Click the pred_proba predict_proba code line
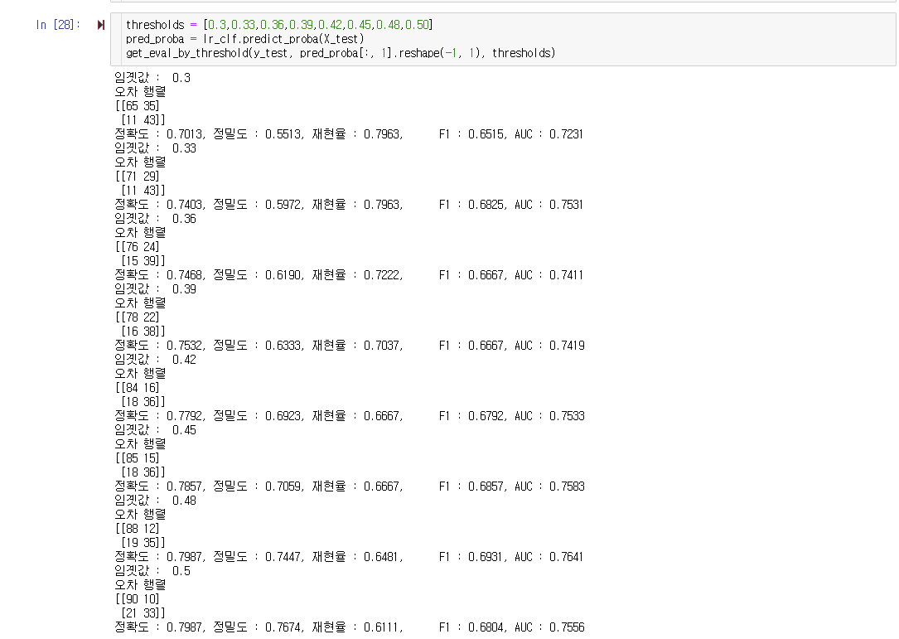The image size is (899, 639). click(244, 39)
